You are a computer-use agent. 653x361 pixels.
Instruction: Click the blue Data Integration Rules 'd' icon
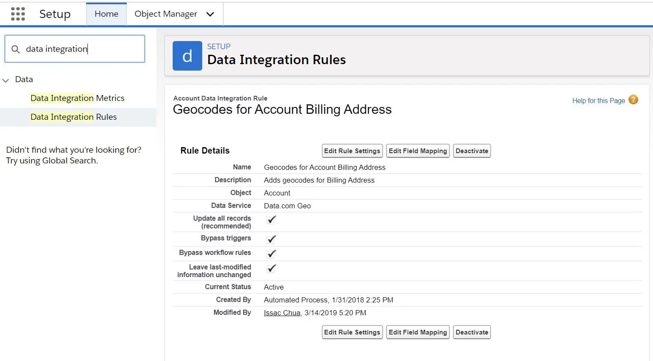(x=187, y=56)
